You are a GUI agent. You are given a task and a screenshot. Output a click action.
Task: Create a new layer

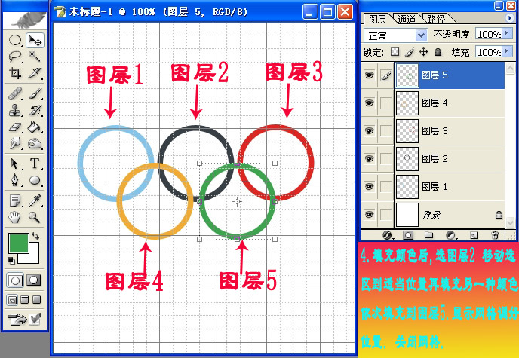(474, 235)
